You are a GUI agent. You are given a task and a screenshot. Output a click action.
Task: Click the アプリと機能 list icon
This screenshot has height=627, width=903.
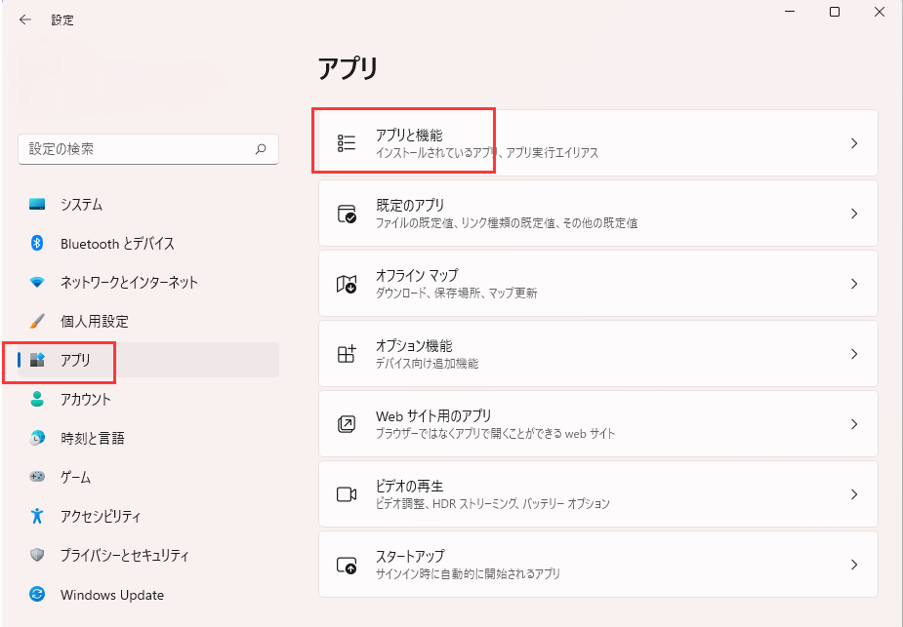[347, 141]
